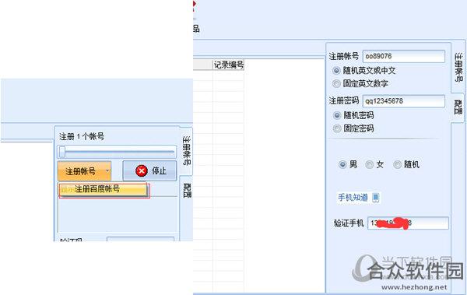The height and width of the screenshot is (295, 467).
Task: Click the 停止 button
Action: pyautogui.click(x=149, y=171)
